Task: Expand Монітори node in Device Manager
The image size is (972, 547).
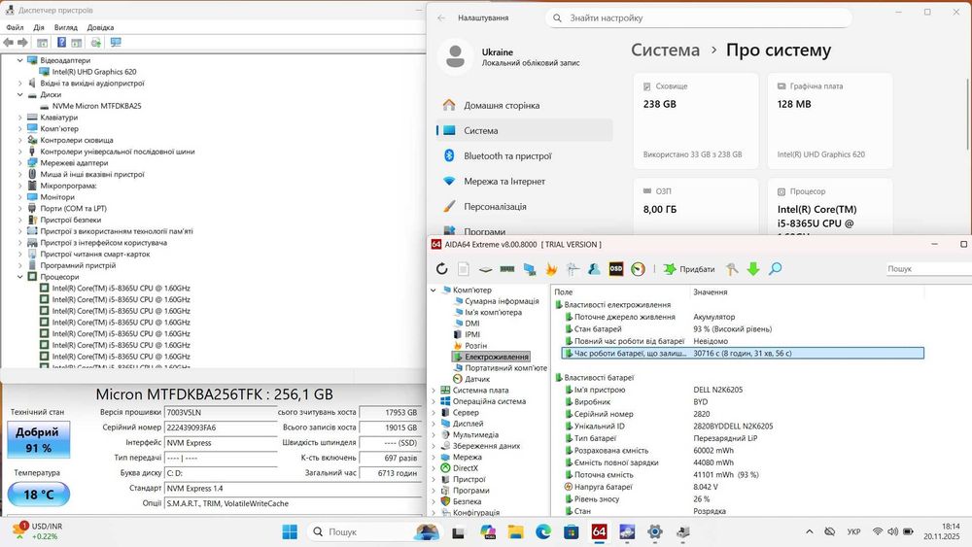Action: (x=19, y=197)
